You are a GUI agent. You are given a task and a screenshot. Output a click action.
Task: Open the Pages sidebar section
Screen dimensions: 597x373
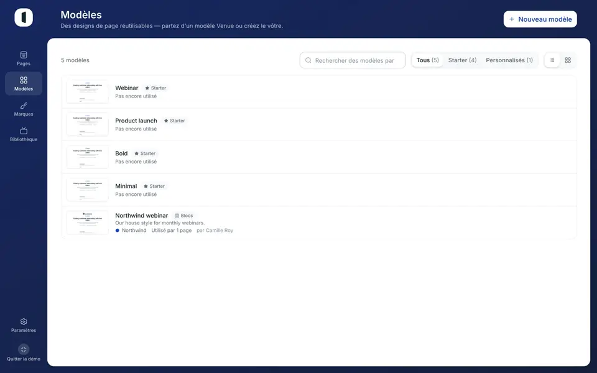tap(24, 58)
